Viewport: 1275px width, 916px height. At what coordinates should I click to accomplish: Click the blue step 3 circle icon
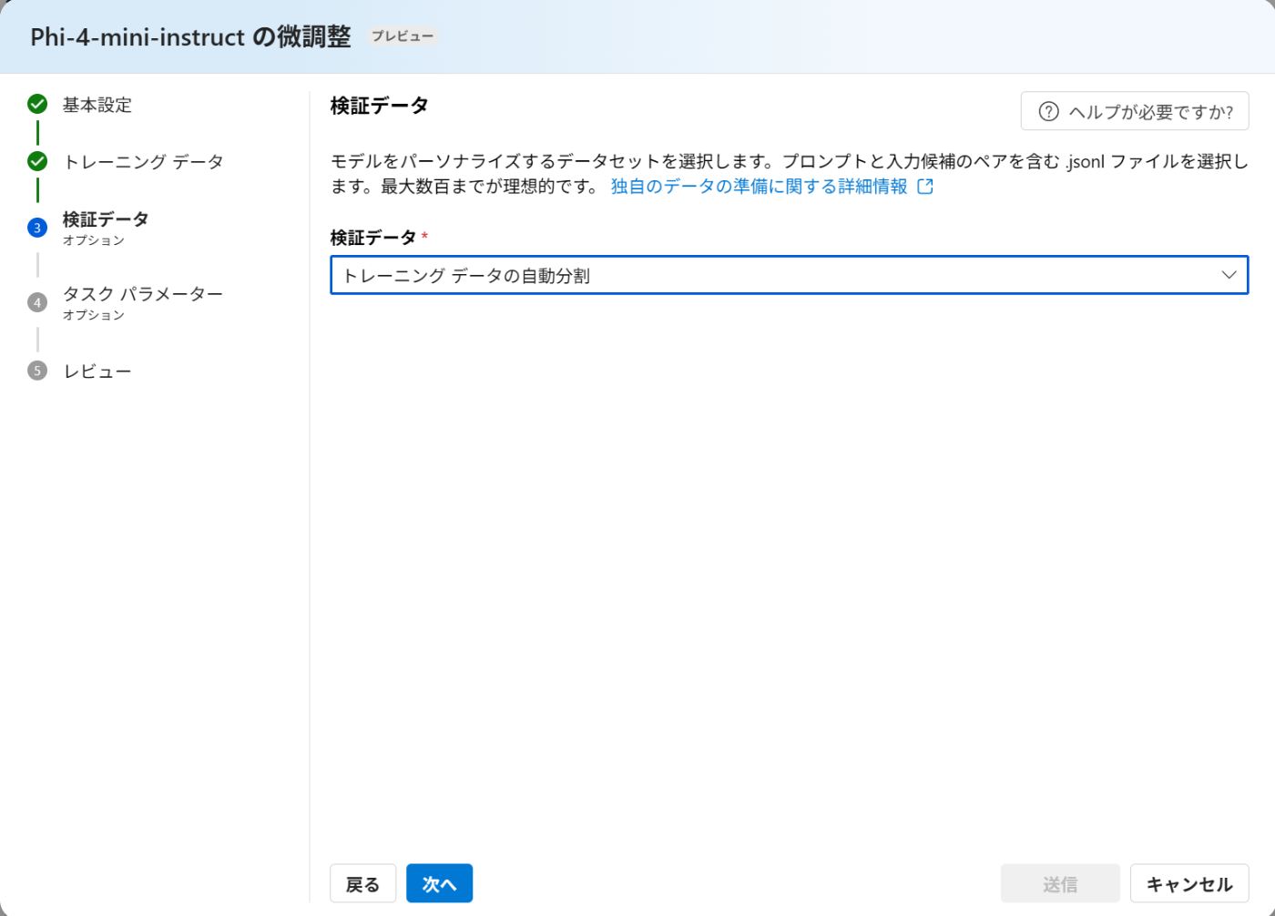[37, 228]
